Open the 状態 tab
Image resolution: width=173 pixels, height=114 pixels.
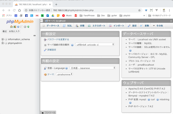(80, 26)
